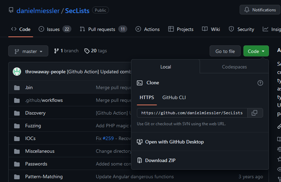Open the SecLists repository link

pyautogui.click(x=77, y=11)
